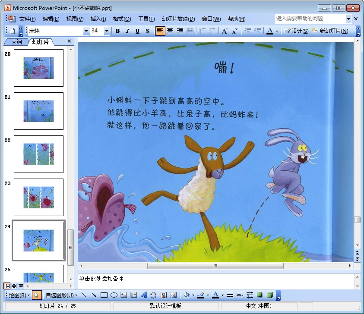
Task: Increase indent level icon
Action: (x=257, y=31)
